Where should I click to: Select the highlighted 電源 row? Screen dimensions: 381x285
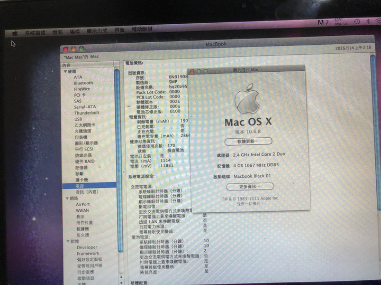point(89,186)
